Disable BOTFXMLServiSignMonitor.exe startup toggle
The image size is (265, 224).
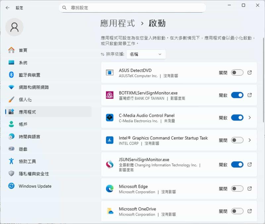point(237,95)
